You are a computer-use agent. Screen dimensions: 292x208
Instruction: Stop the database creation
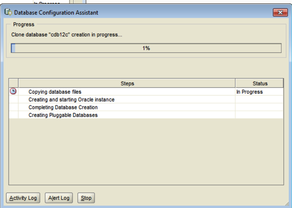(86, 198)
